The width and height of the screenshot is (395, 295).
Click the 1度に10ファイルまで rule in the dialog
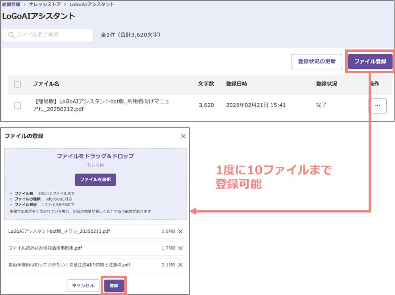56,193
